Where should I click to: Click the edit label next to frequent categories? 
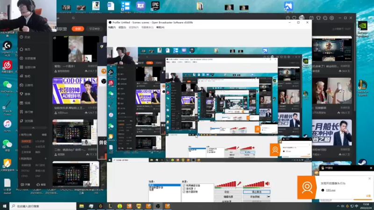point(44,135)
